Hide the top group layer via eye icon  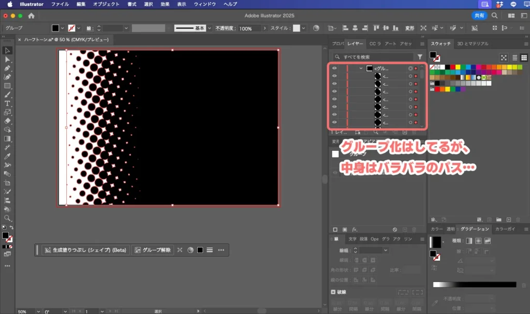(x=334, y=68)
